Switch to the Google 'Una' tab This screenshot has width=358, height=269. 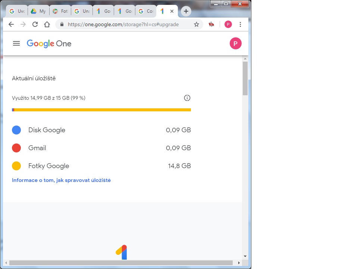tap(82, 11)
